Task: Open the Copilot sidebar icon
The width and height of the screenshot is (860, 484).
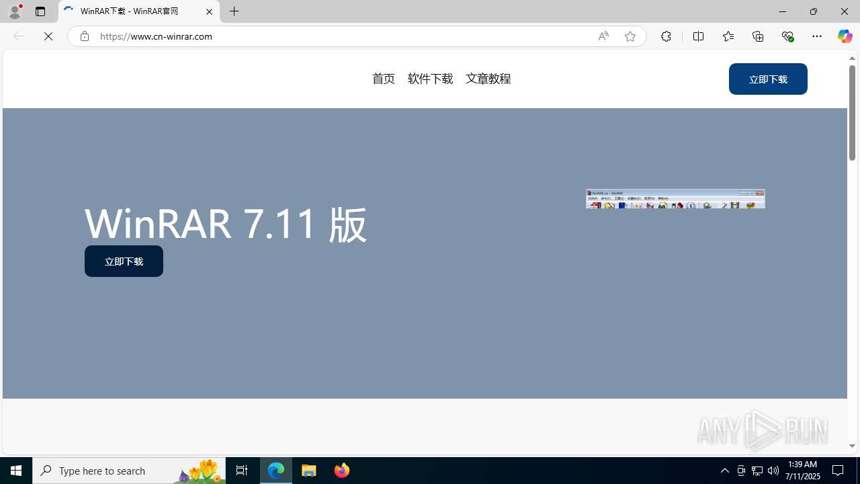Action: pos(845,36)
